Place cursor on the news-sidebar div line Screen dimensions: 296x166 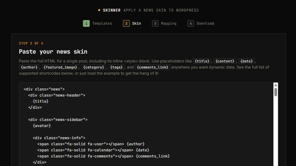58,120
